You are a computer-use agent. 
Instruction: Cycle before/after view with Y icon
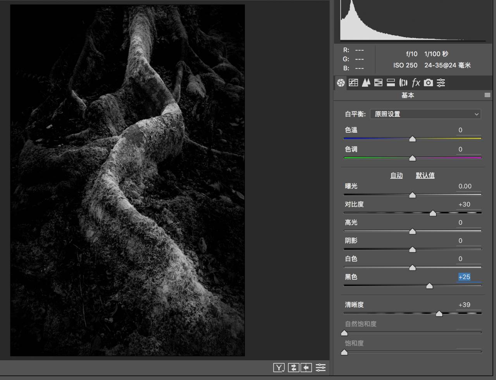coord(279,368)
